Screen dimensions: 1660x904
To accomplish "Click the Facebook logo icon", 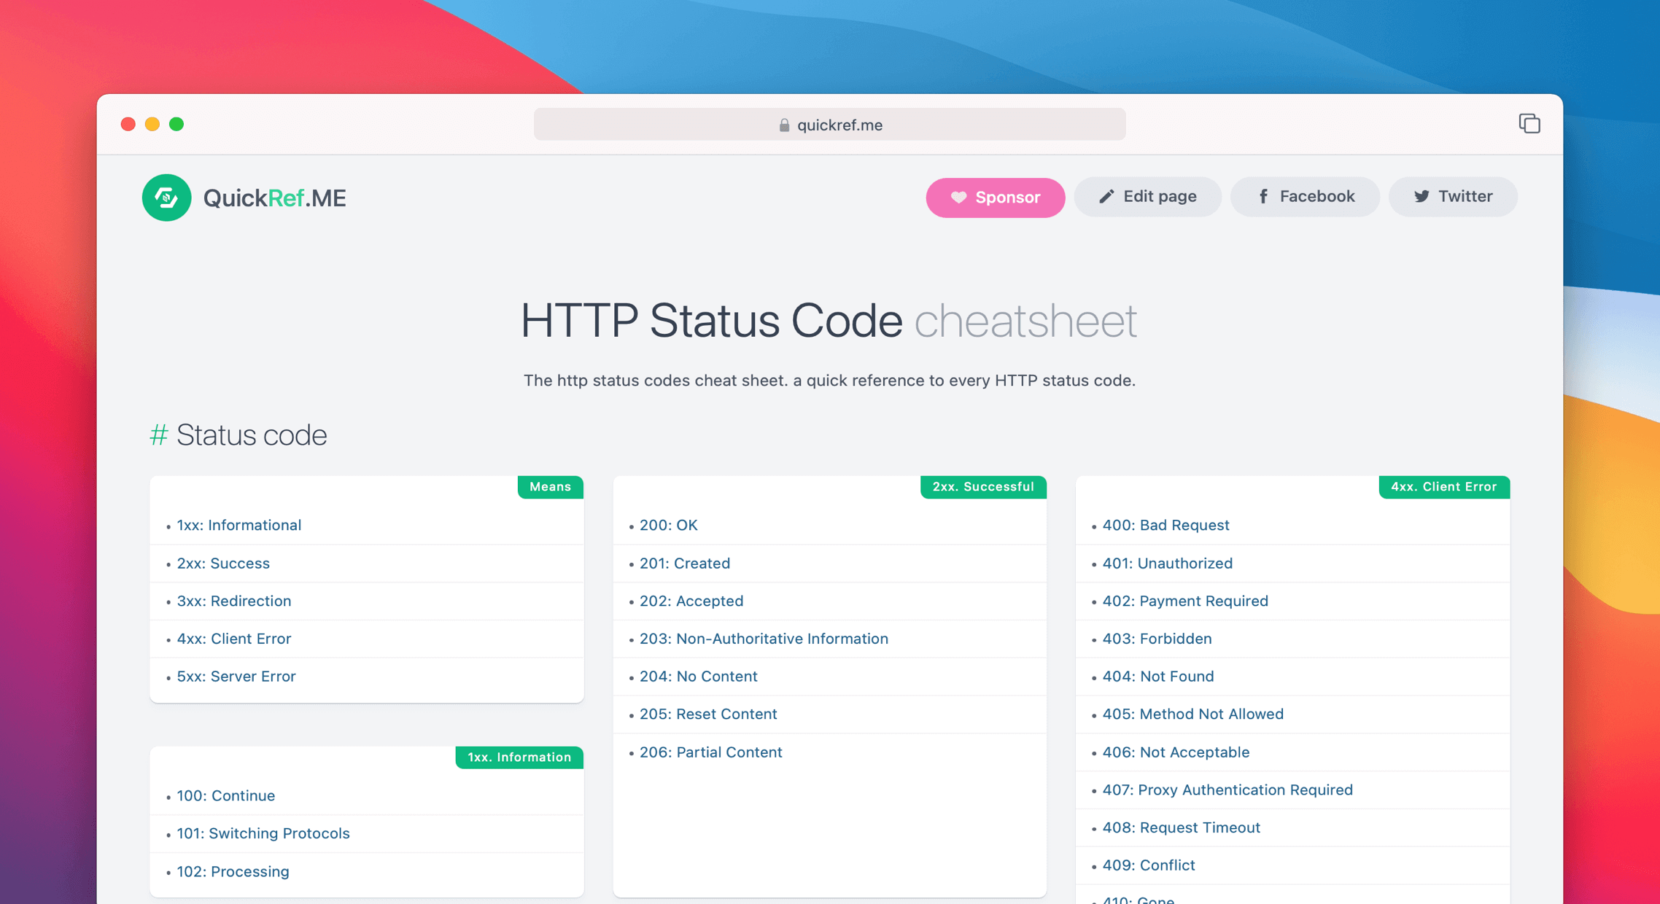I will pyautogui.click(x=1264, y=197).
